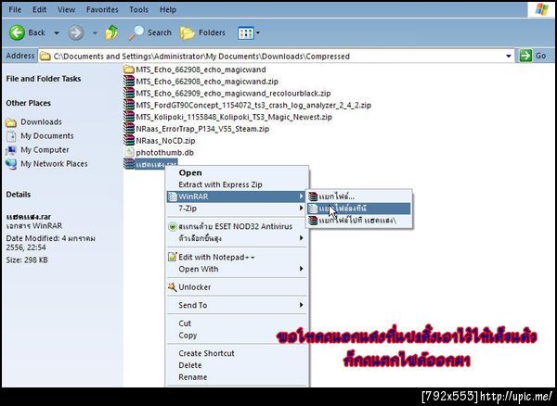Click the Views grid icon
Viewport: 557px width, 406px height.
click(x=245, y=33)
